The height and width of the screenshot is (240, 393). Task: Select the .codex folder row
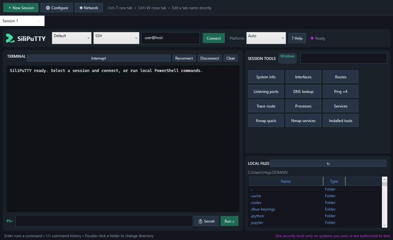click(x=315, y=203)
